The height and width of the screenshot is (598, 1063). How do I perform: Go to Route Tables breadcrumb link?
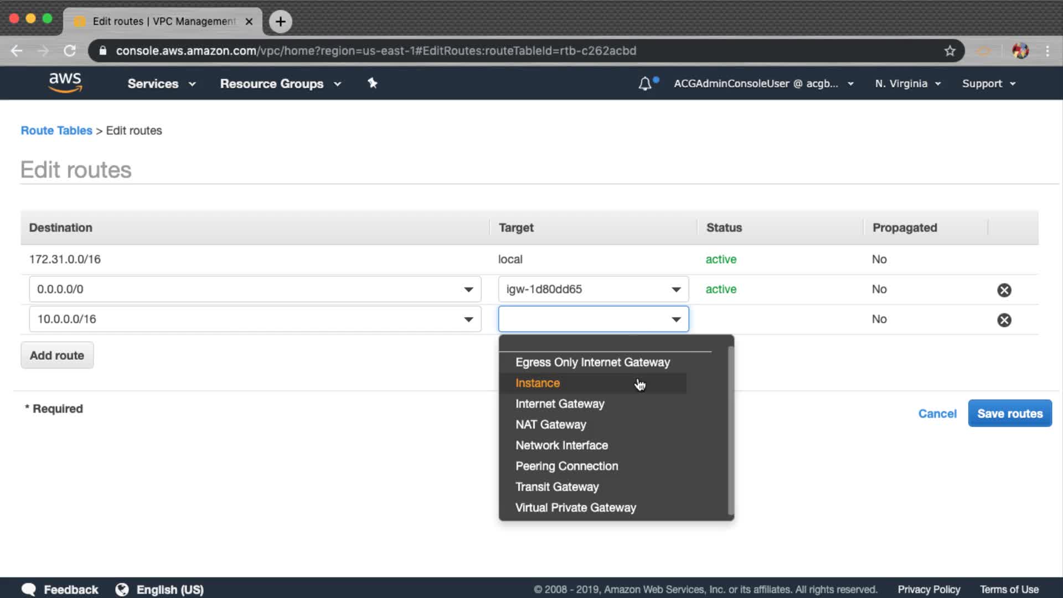point(56,131)
